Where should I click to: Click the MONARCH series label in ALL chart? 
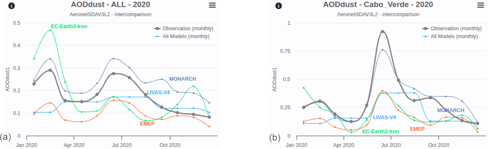coord(182,79)
